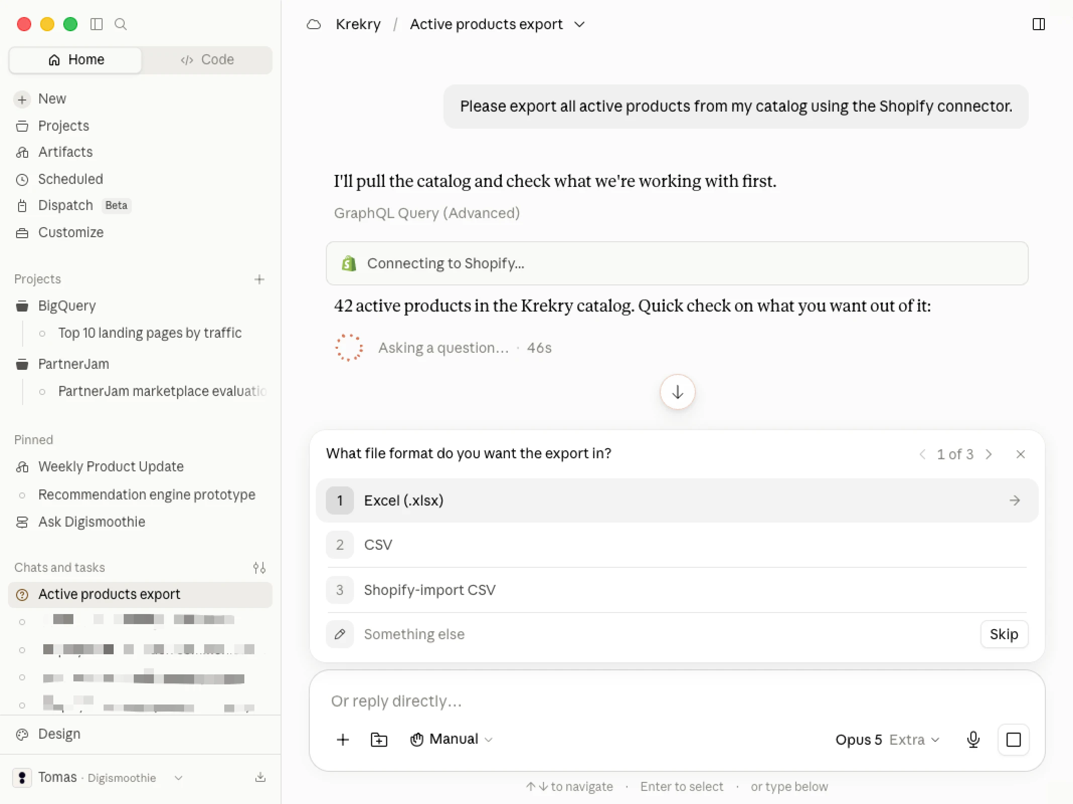The width and height of the screenshot is (1073, 804).
Task: Click the scroll-to-bottom arrow button
Action: (677, 392)
